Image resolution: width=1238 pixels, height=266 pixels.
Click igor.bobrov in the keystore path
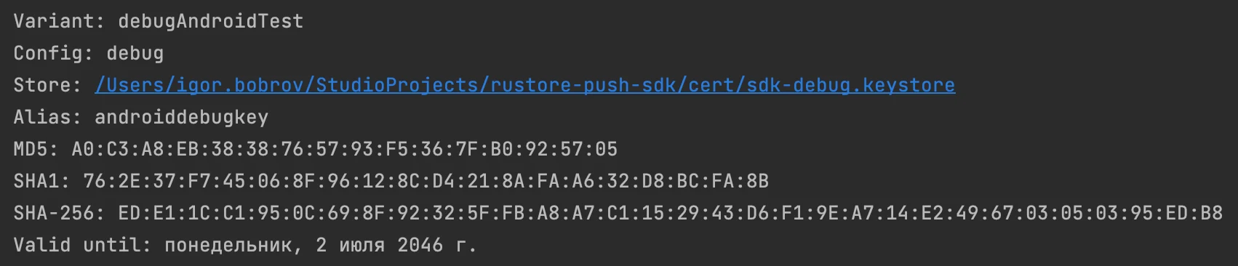(x=240, y=85)
